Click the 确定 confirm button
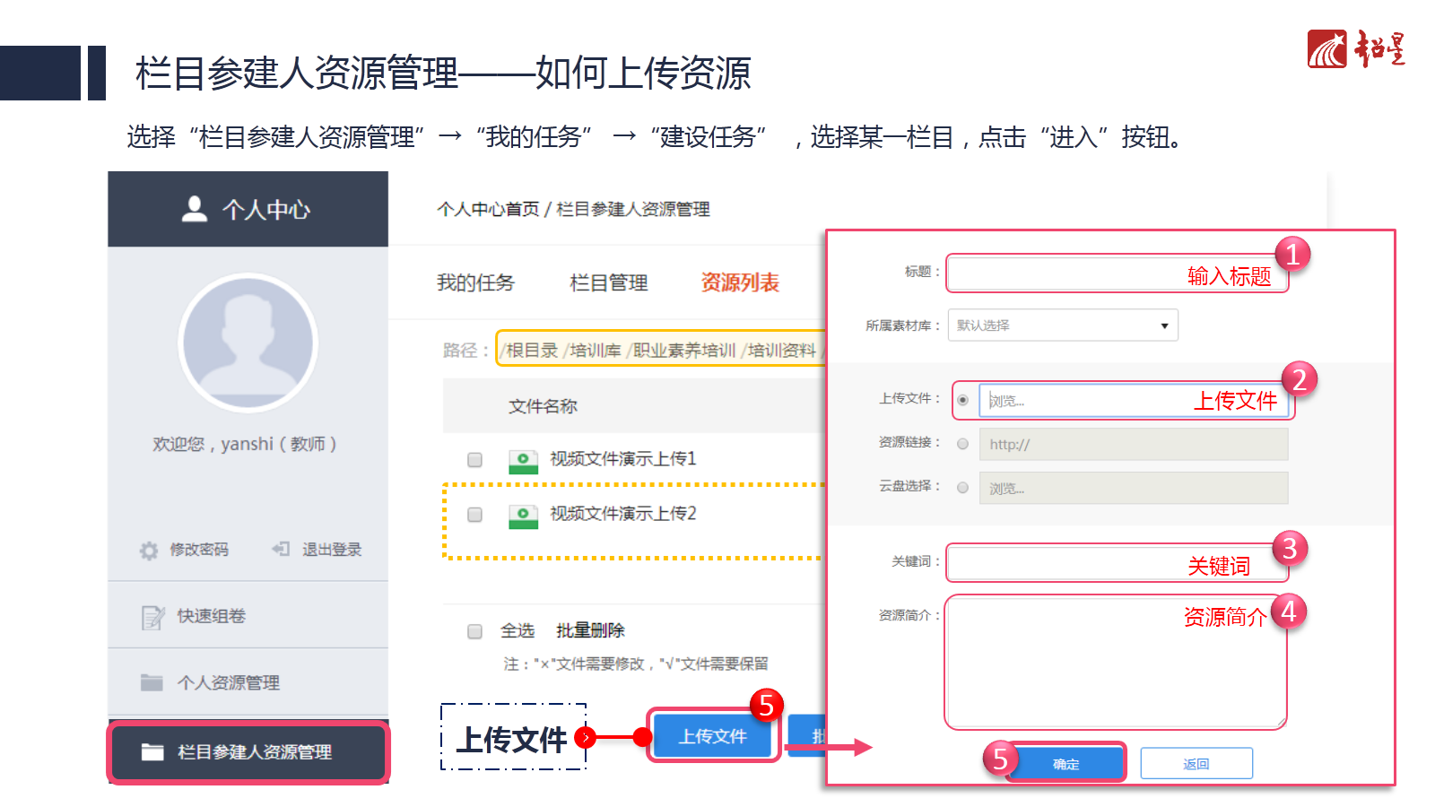 coord(1065,764)
